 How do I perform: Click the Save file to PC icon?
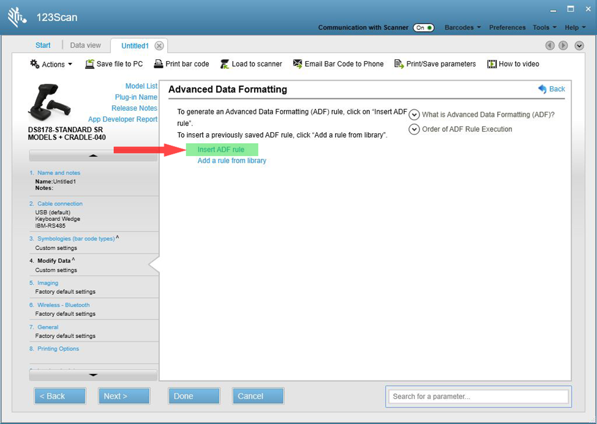[90, 64]
